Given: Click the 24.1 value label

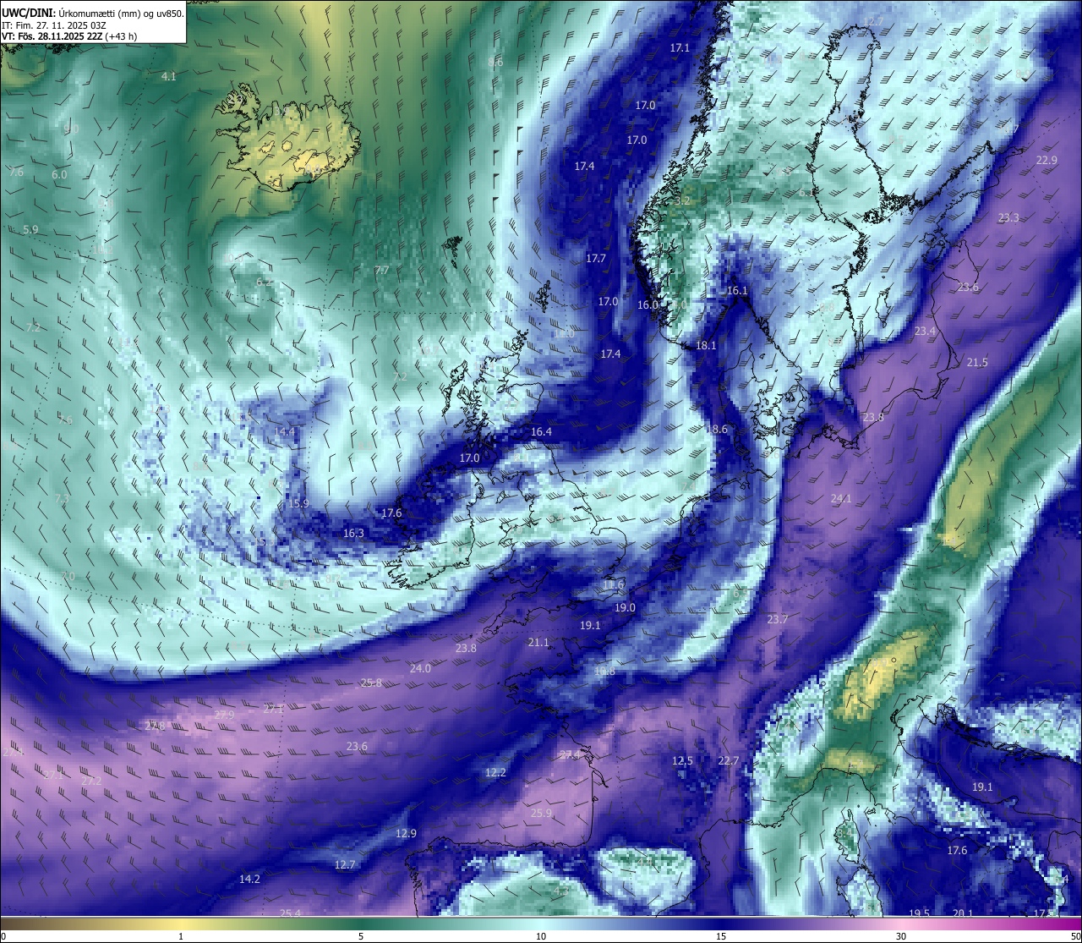Looking at the screenshot, I should point(841,499).
